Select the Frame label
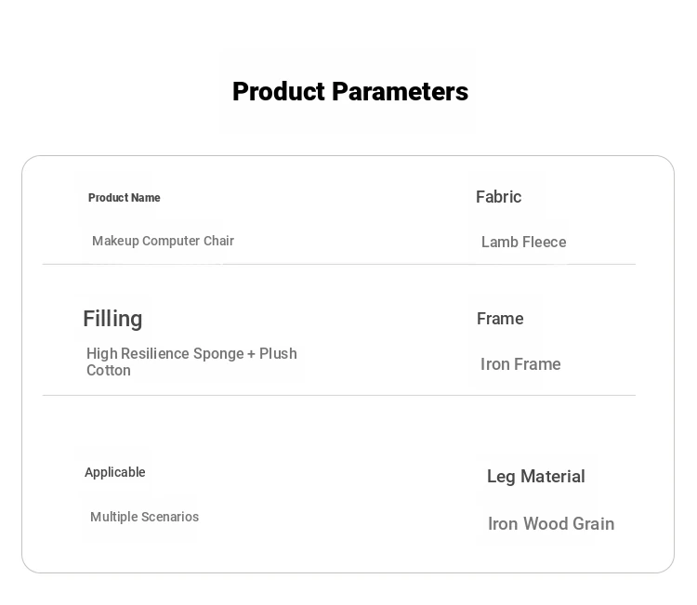This screenshot has height=605, width=697. 500,319
